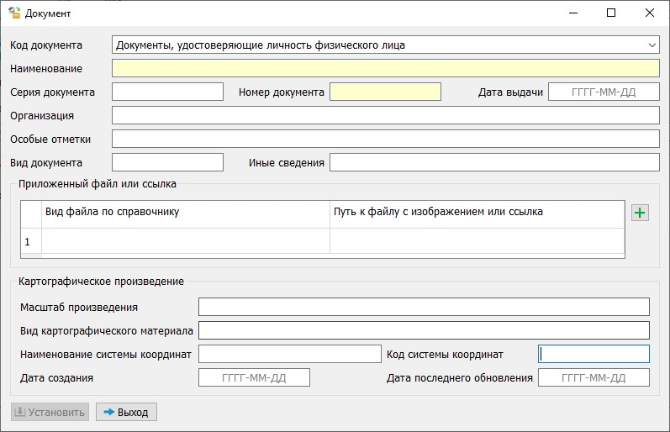Click the Дата последнего обновления date field
Image resolution: width=670 pixels, height=432 pixels.
coord(594,378)
